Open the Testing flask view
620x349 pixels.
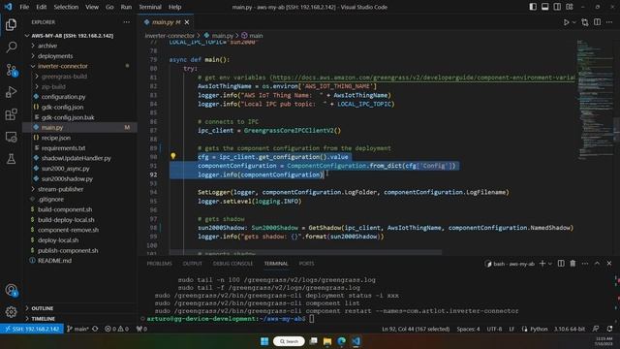[x=11, y=159]
